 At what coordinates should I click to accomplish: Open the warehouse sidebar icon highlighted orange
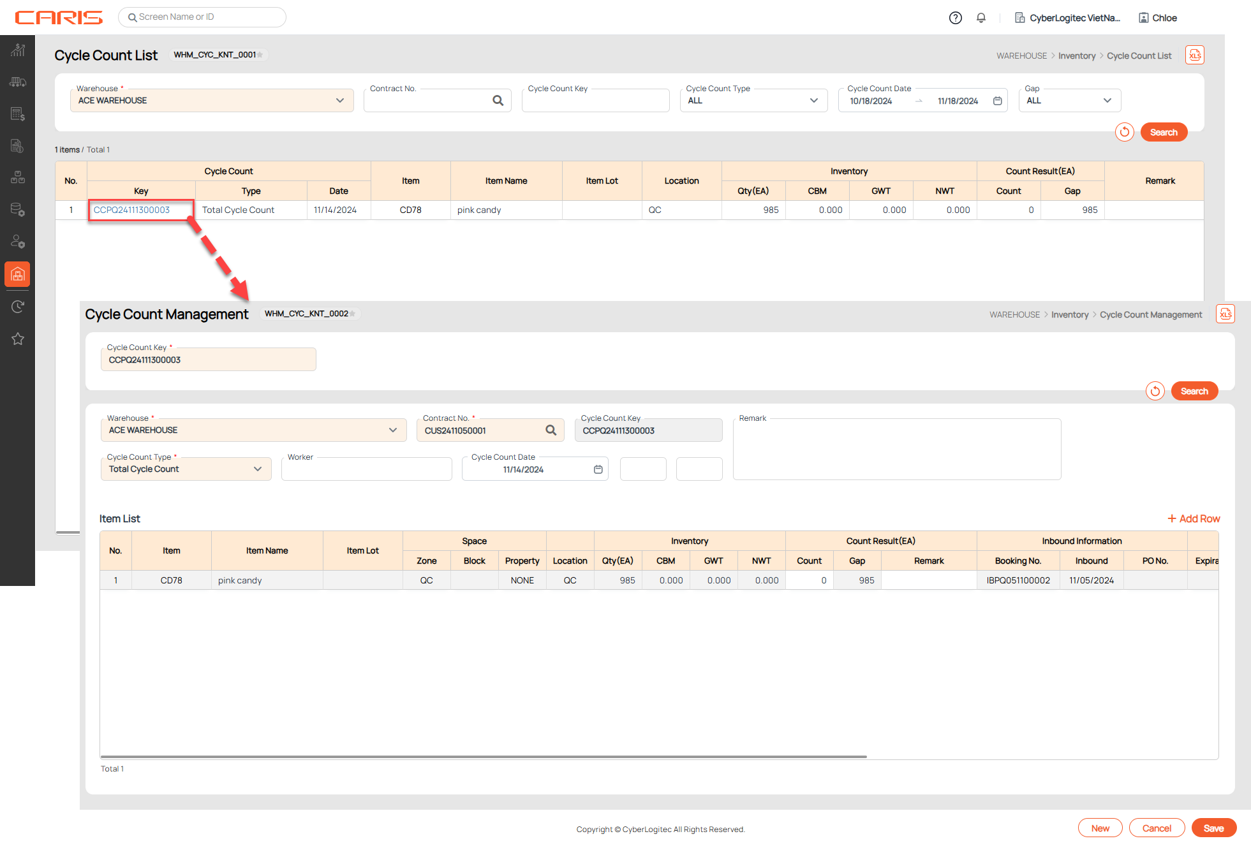click(x=17, y=274)
